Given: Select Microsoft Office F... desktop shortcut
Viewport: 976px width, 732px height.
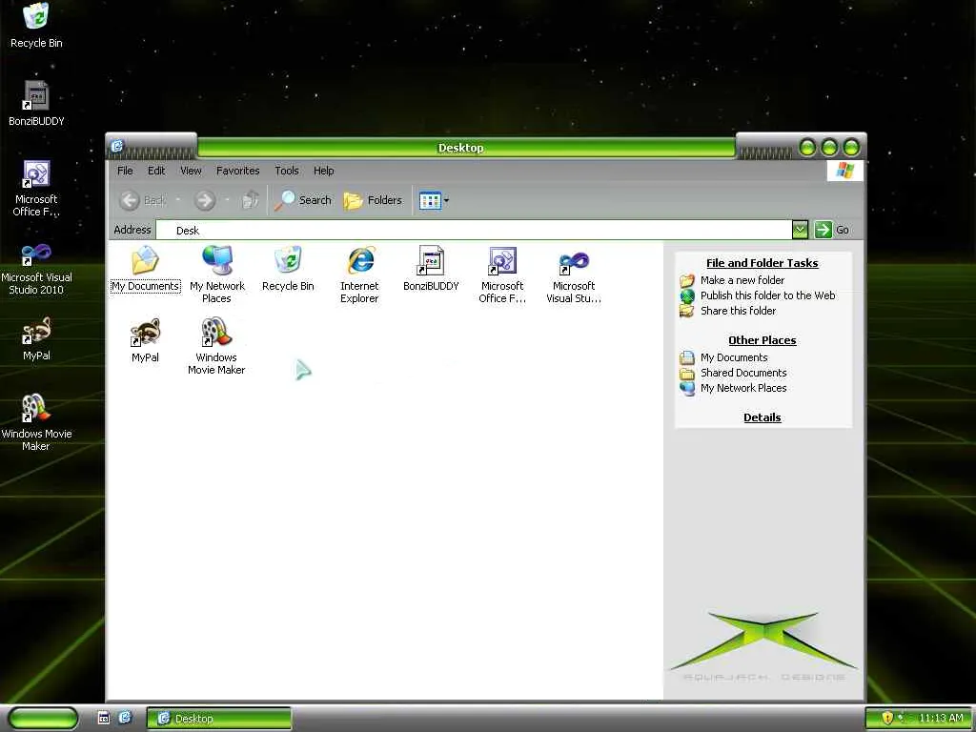Looking at the screenshot, I should (36, 188).
